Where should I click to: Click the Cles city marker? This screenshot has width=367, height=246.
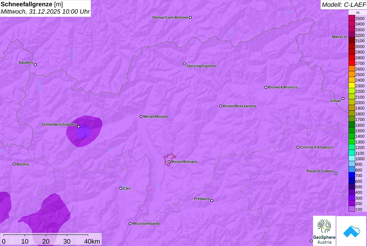[121, 188]
